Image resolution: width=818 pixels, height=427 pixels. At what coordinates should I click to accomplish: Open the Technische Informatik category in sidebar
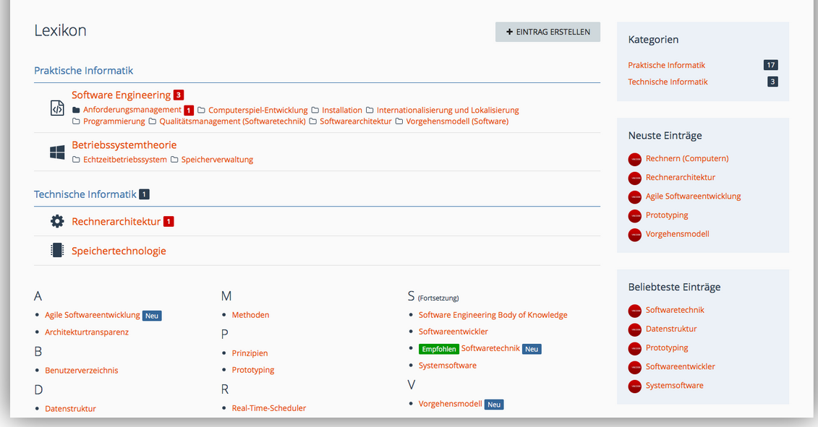tap(668, 82)
